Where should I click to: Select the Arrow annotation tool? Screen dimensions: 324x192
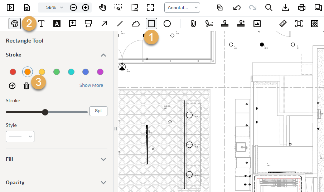point(104,24)
